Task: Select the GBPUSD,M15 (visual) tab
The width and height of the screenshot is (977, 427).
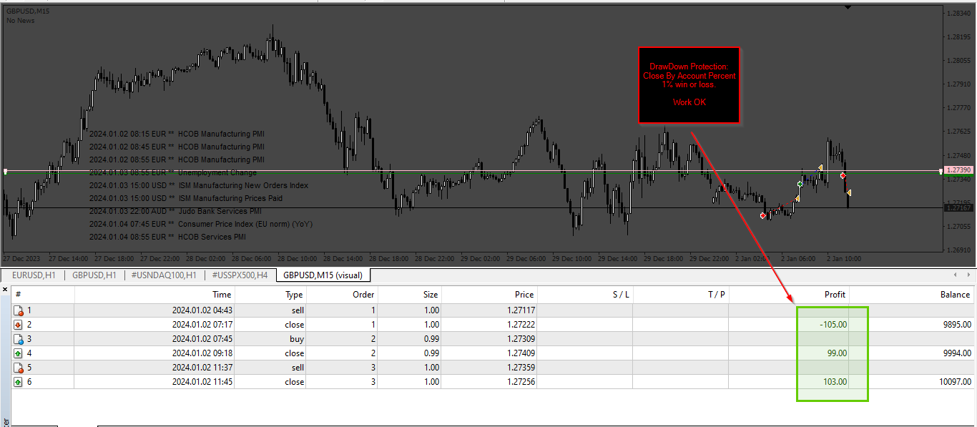Action: tap(323, 275)
